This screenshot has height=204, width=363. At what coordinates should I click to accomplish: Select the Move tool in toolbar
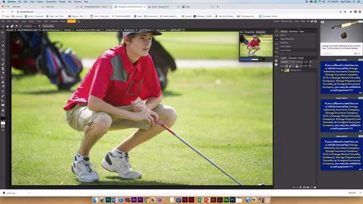coord(3,32)
